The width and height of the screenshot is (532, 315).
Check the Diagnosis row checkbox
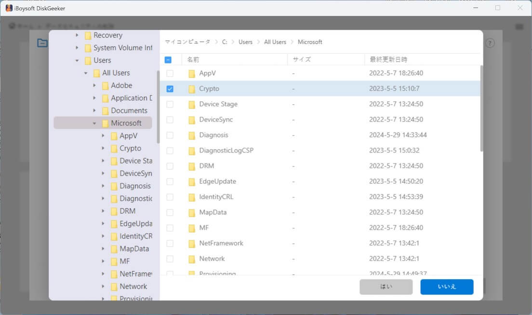[170, 135]
